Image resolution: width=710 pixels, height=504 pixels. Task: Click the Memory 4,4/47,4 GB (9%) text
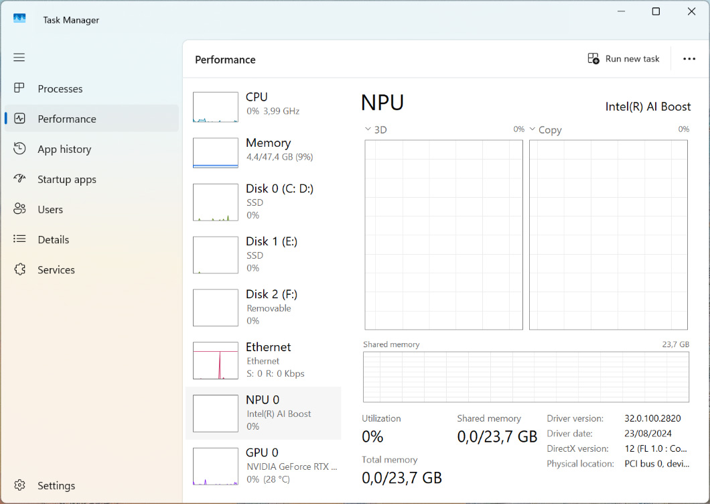coord(280,157)
